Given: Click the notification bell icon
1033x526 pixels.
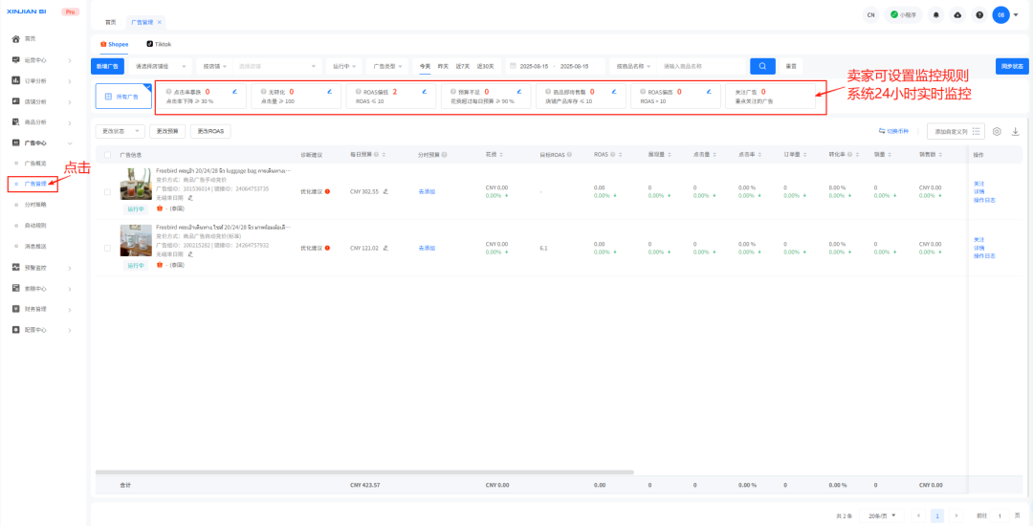Looking at the screenshot, I should pyautogui.click(x=935, y=14).
